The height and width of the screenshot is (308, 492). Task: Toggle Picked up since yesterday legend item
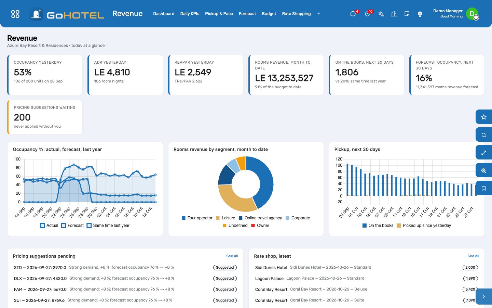(x=424, y=226)
